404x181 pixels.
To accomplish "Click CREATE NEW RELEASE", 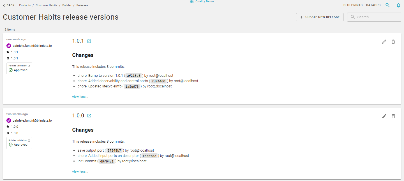I will 320,17.
